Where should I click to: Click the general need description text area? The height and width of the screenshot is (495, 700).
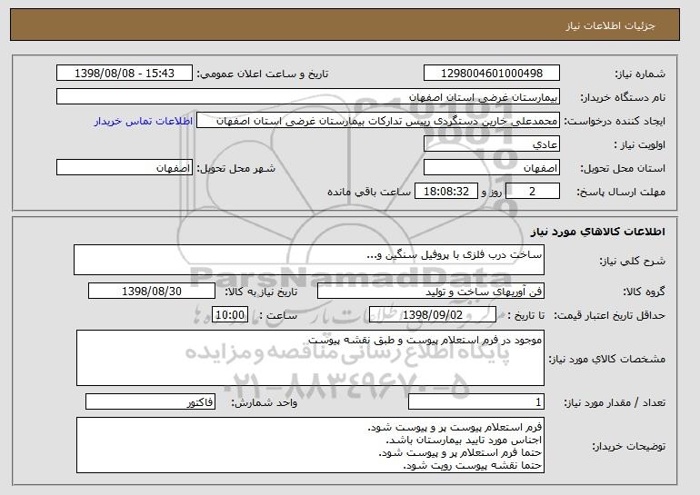click(309, 260)
